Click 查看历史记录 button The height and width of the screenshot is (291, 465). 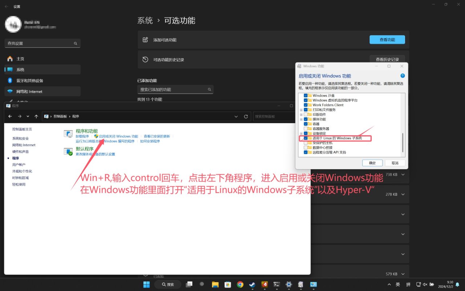coord(387,59)
